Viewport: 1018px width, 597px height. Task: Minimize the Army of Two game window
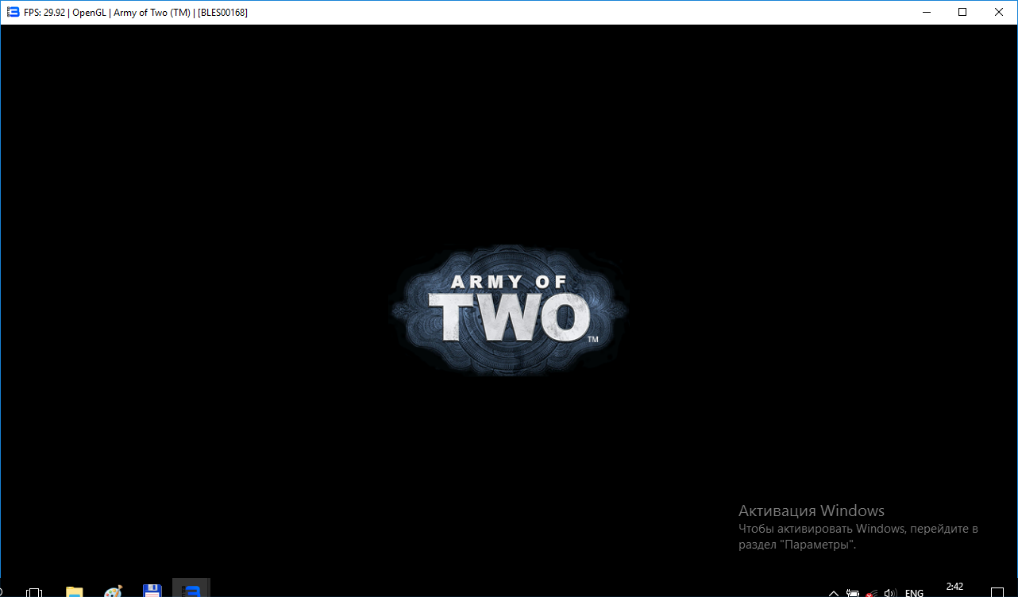(x=926, y=12)
